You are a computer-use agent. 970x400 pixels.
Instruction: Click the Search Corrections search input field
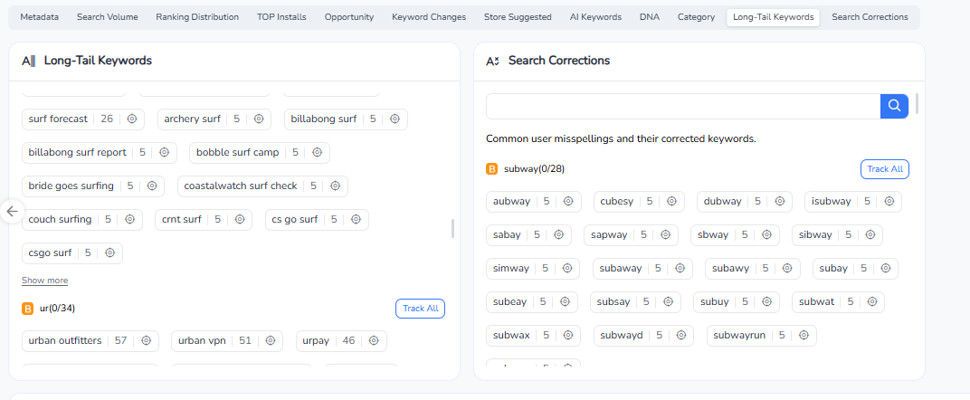coord(682,107)
